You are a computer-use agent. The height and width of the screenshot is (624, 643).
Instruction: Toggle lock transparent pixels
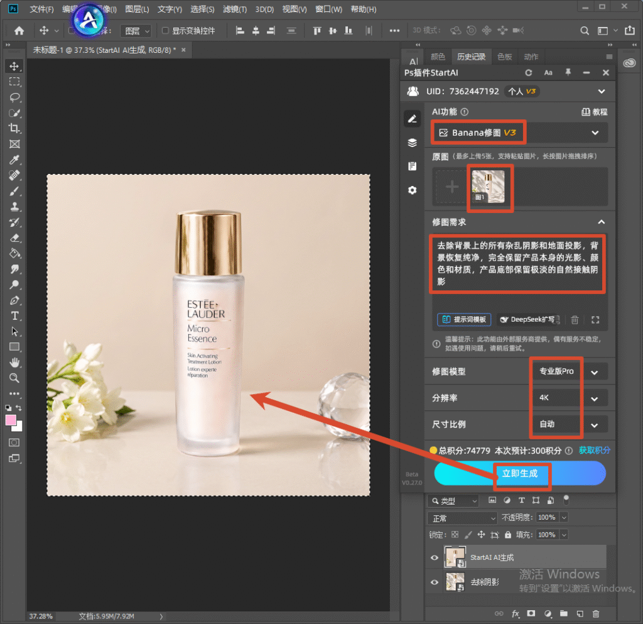[455, 535]
